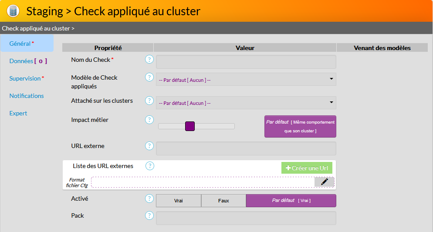Click help icon for Modèle de Check appliqués
433x232 pixels.
pos(149,77)
